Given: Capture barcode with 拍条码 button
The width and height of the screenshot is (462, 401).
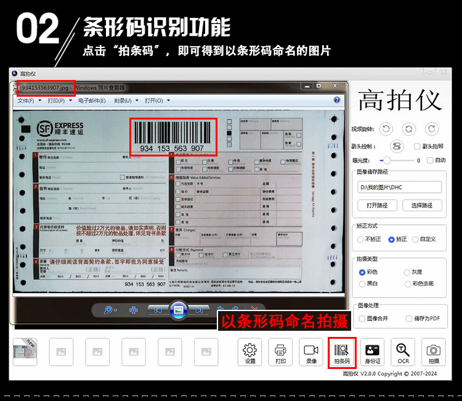Looking at the screenshot, I should click(342, 353).
